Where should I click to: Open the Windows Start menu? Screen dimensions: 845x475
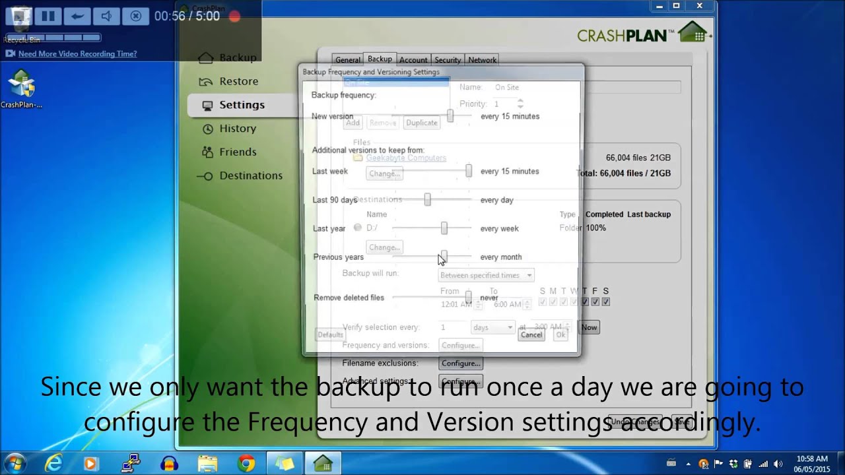15,464
